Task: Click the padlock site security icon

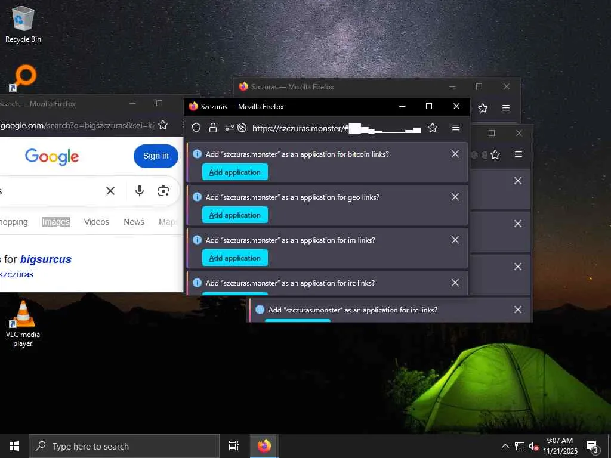Action: 213,128
